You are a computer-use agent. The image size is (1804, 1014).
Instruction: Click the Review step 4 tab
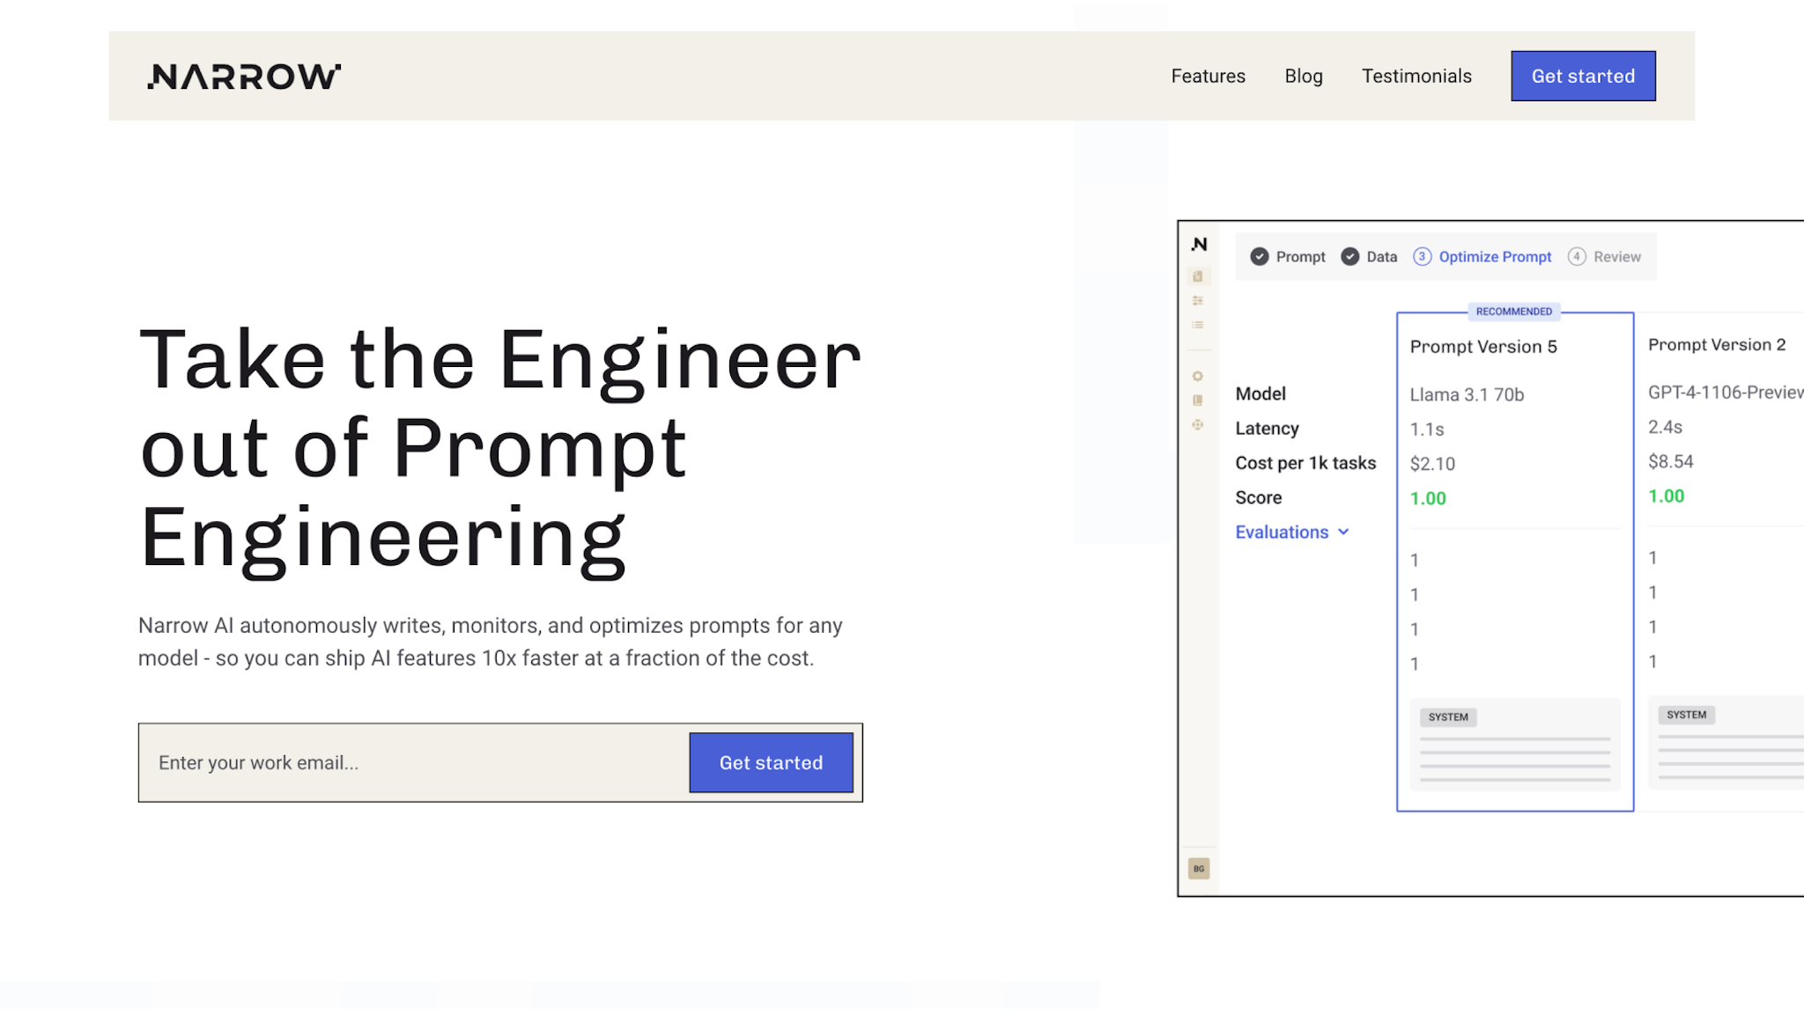coord(1606,256)
